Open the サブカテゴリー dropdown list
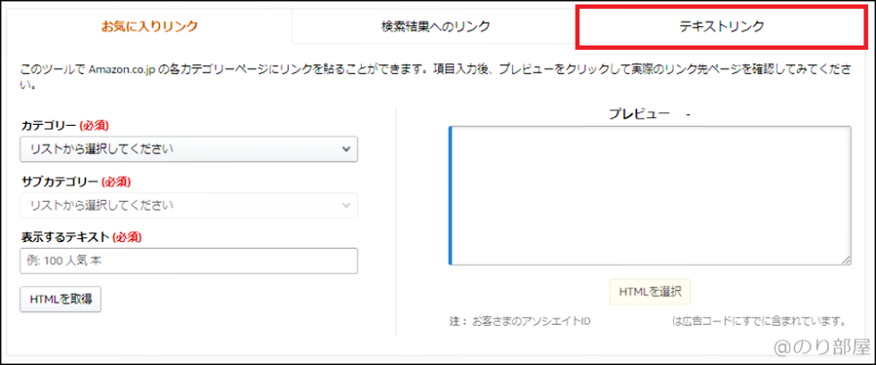The width and height of the screenshot is (876, 365). pos(179,205)
